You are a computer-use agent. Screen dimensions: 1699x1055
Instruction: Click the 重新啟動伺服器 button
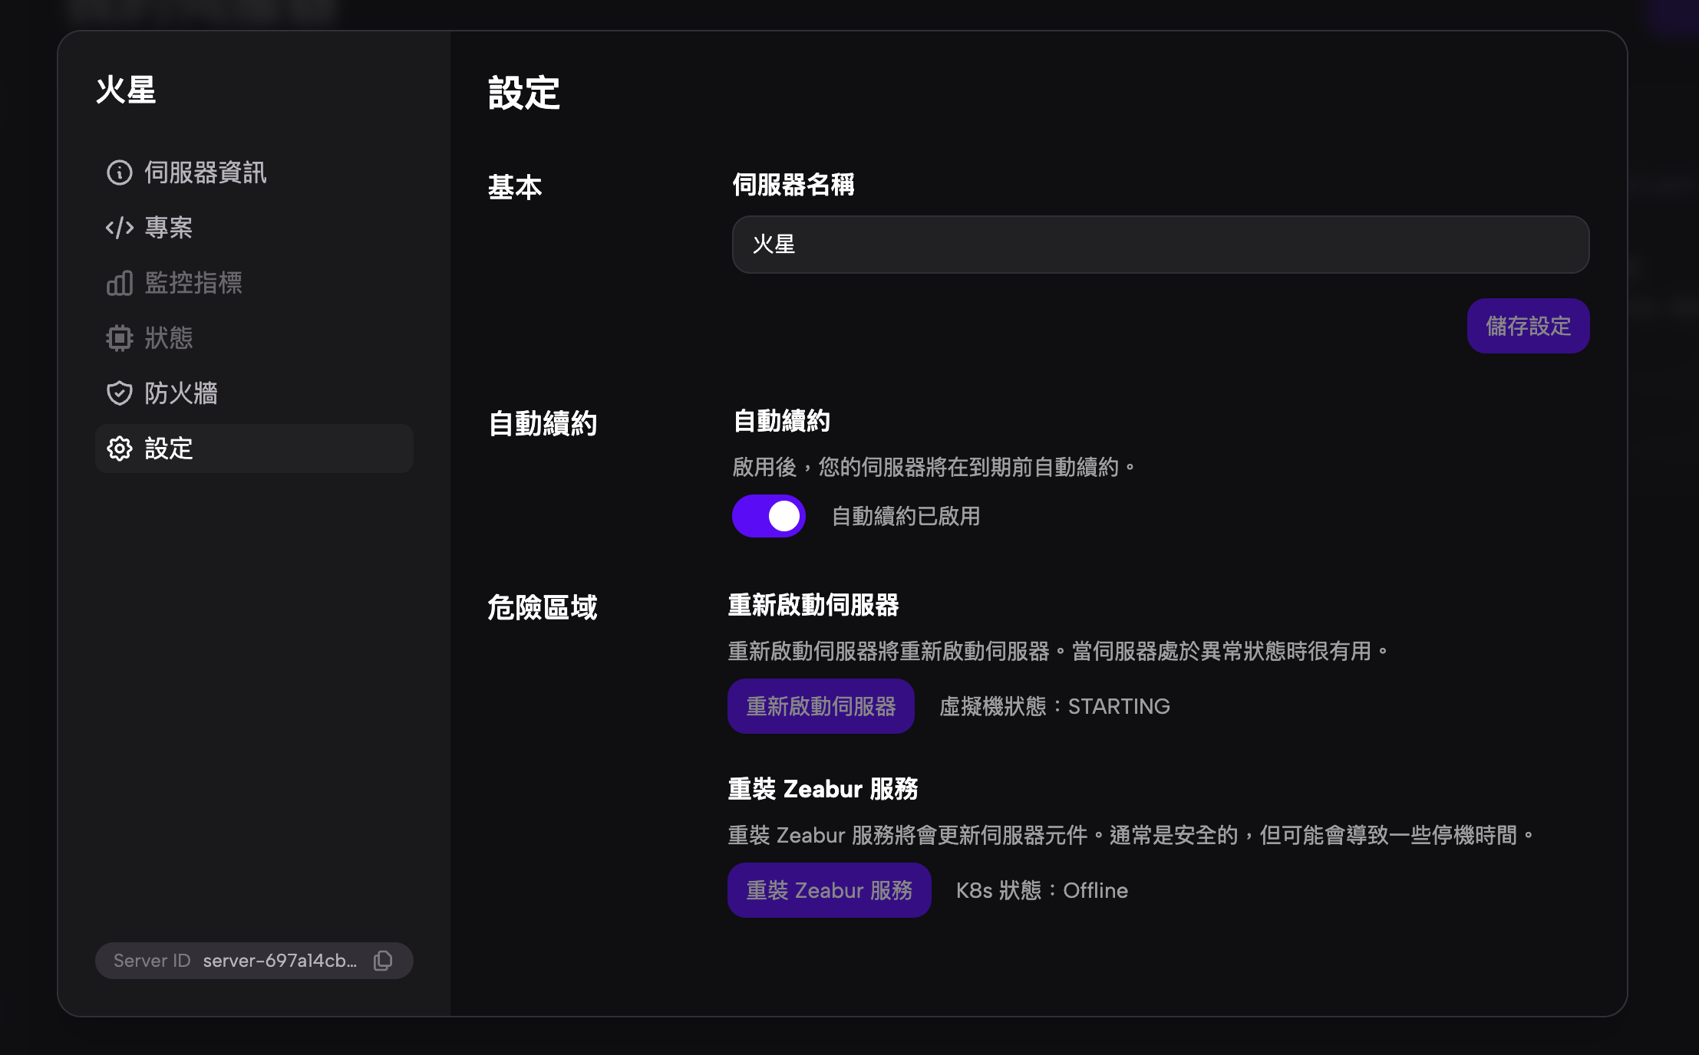pyautogui.click(x=820, y=706)
